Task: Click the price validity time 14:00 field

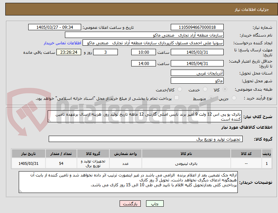Action: pos(144,63)
